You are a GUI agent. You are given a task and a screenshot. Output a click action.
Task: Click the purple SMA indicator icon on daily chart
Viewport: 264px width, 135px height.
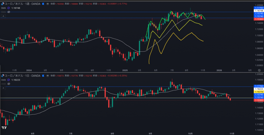tap(9, 80)
